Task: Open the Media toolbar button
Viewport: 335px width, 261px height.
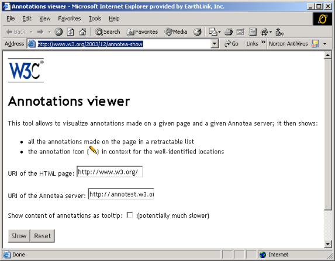Action: (x=176, y=32)
